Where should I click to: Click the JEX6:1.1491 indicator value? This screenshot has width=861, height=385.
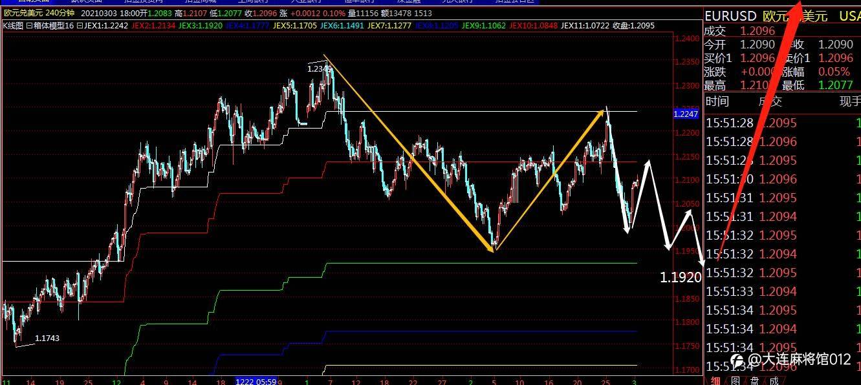tap(341, 26)
